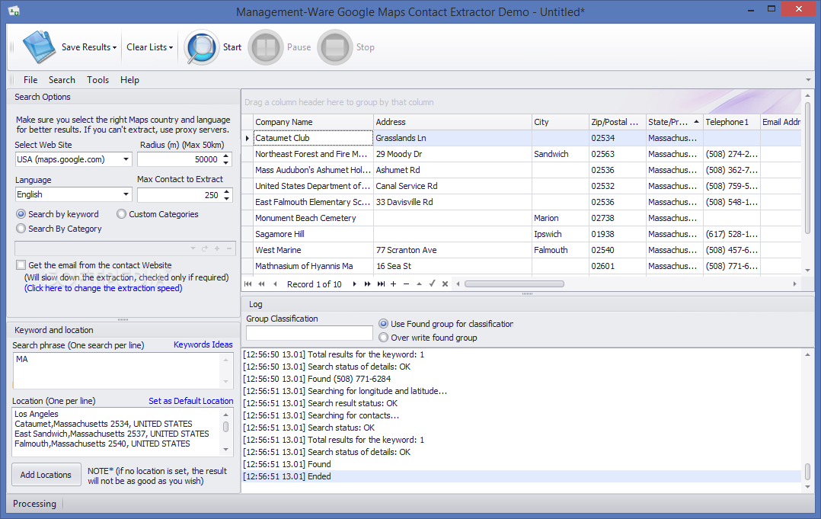Select the row indicator arrow for Cataumet Club
The width and height of the screenshot is (821, 519).
click(x=247, y=138)
